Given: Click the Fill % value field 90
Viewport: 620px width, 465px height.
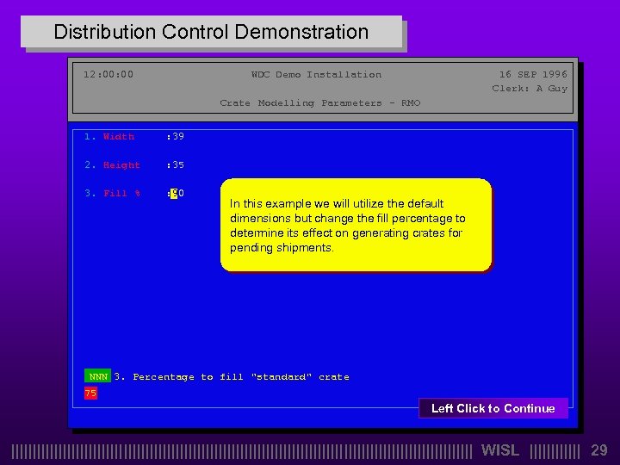Looking at the screenshot, I should click(177, 194).
